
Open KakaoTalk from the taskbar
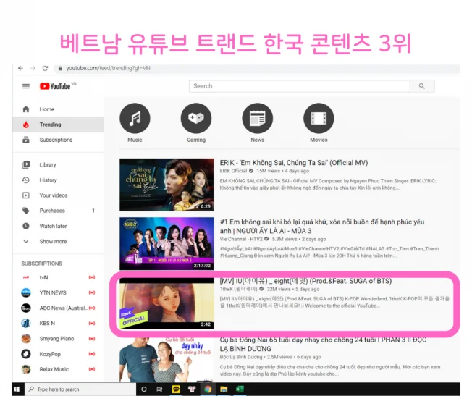tap(176, 389)
